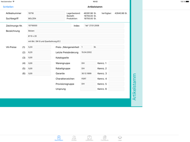Select the Zeichnungs-Nr. field 10718000
The image size is (190, 142).
[49, 26]
